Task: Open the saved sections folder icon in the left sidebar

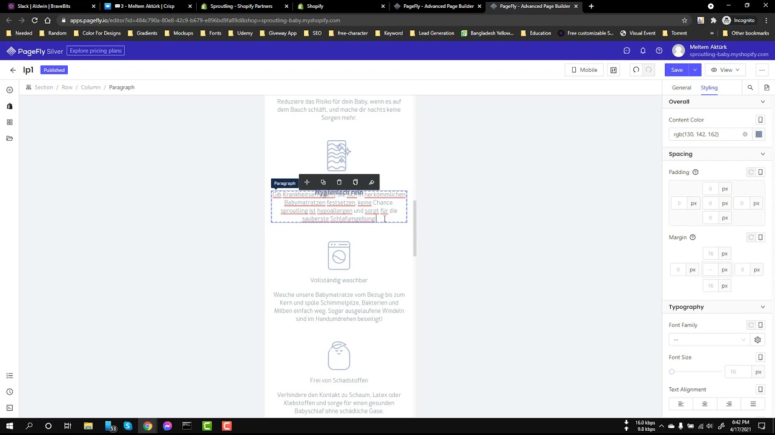Action: [x=10, y=138]
